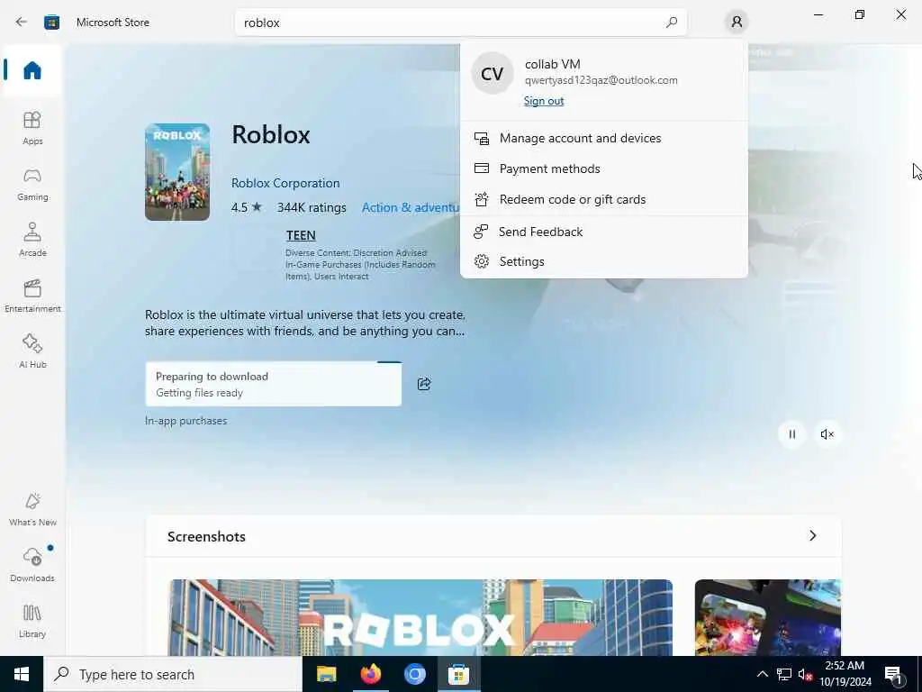922x692 pixels.
Task: Show hidden system tray icons
Action: coord(762,674)
